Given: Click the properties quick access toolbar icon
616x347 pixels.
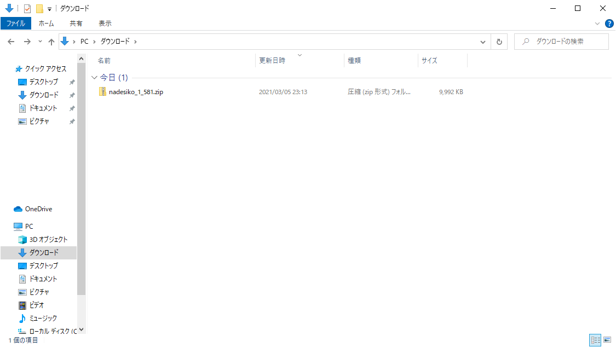Looking at the screenshot, I should click(27, 8).
